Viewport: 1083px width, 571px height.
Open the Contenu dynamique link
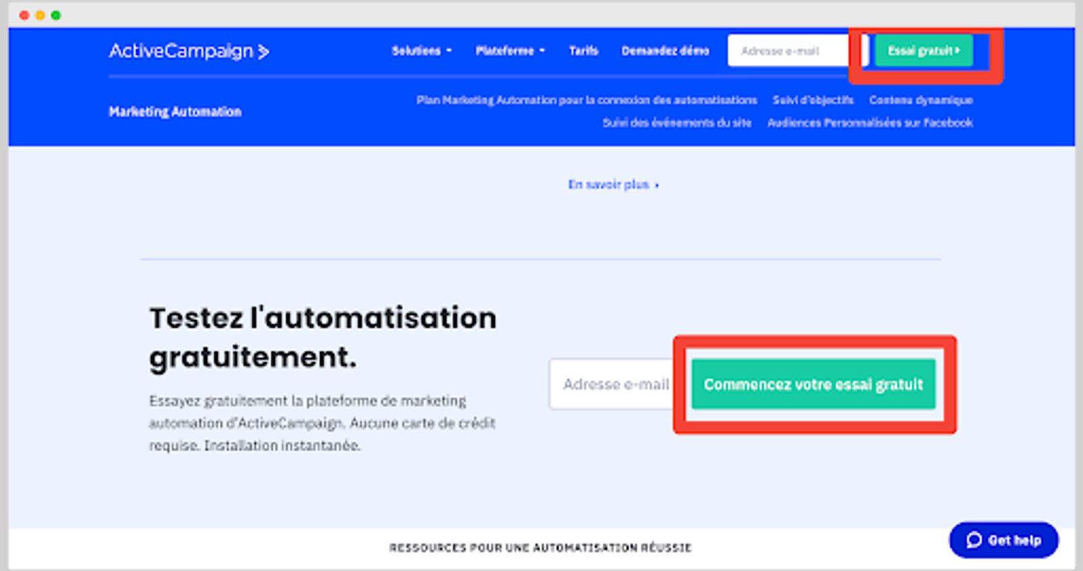coord(921,100)
